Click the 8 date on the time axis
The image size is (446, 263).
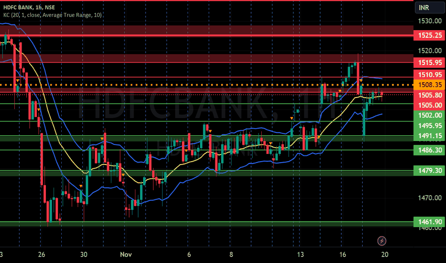[x=231, y=254]
